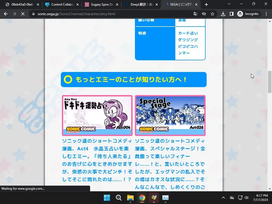Bookmark this page with the star
272x204 pixels.
(212, 14)
